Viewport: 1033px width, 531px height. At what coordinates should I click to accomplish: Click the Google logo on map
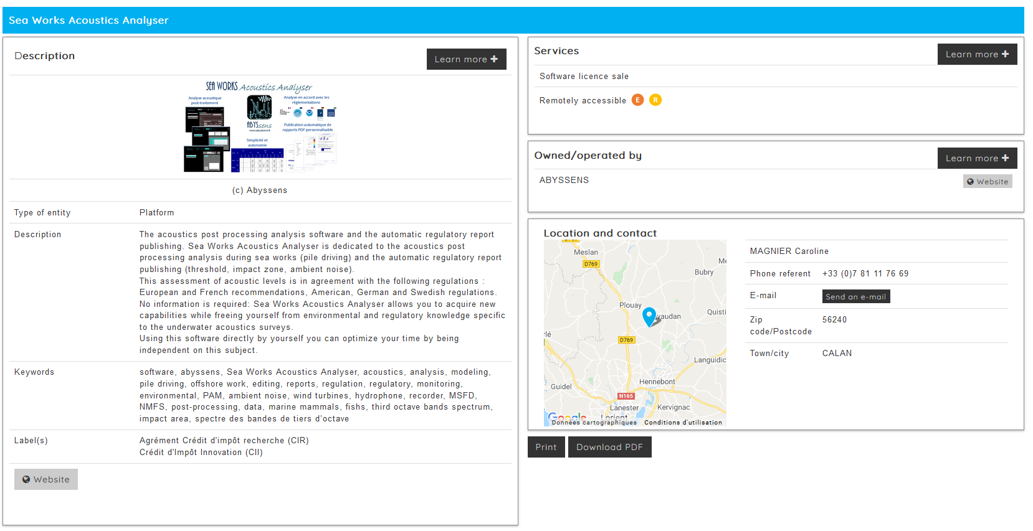(566, 416)
